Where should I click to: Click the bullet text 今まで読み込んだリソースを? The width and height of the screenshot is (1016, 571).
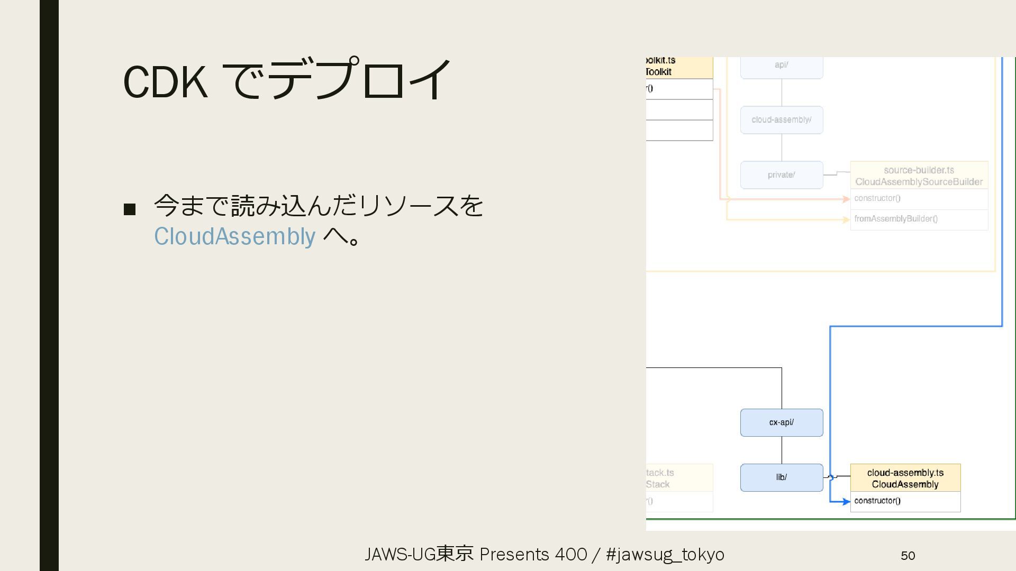pyautogui.click(x=318, y=205)
